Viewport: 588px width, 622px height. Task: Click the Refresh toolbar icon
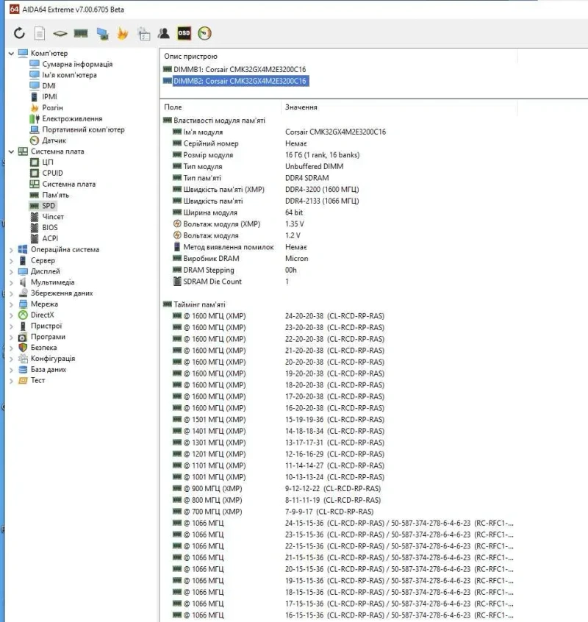19,33
